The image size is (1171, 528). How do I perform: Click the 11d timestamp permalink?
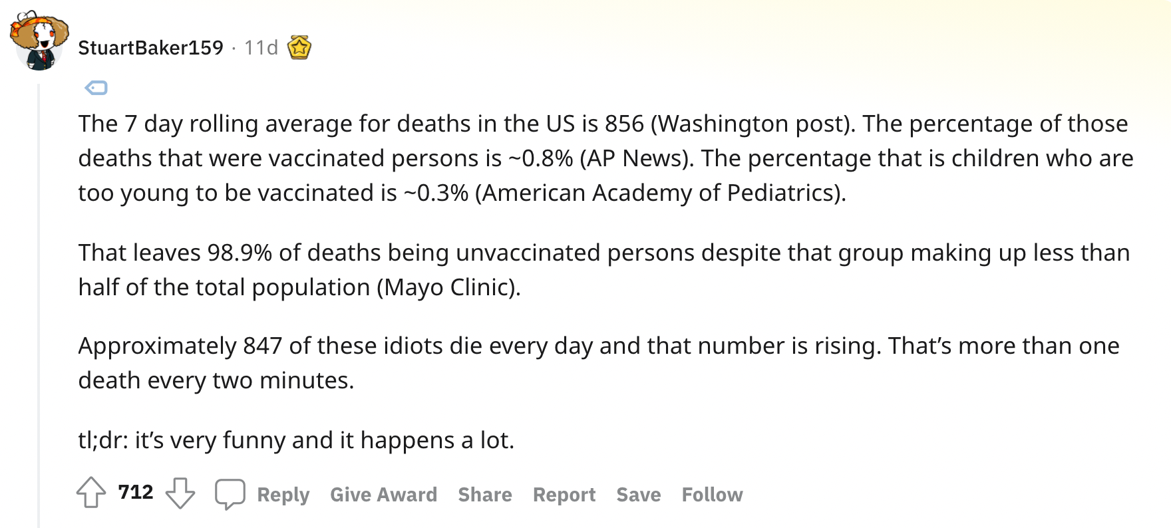coord(261,48)
